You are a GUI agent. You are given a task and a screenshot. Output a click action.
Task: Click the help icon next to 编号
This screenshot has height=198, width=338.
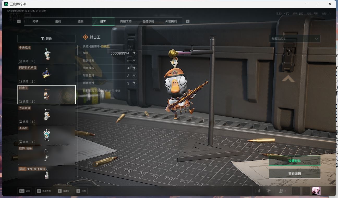point(134,53)
